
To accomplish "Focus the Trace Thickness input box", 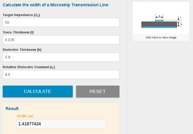I will click(x=61, y=40).
